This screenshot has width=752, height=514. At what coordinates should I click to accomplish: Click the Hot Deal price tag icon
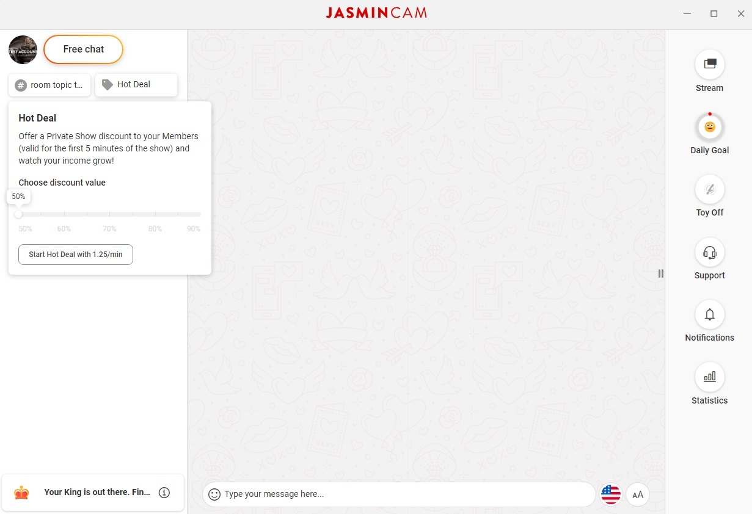pos(108,85)
